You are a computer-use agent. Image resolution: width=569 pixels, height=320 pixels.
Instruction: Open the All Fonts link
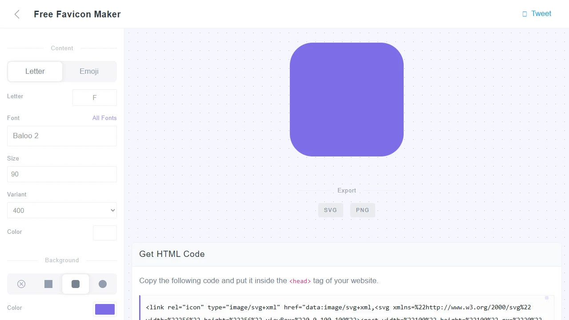point(104,118)
